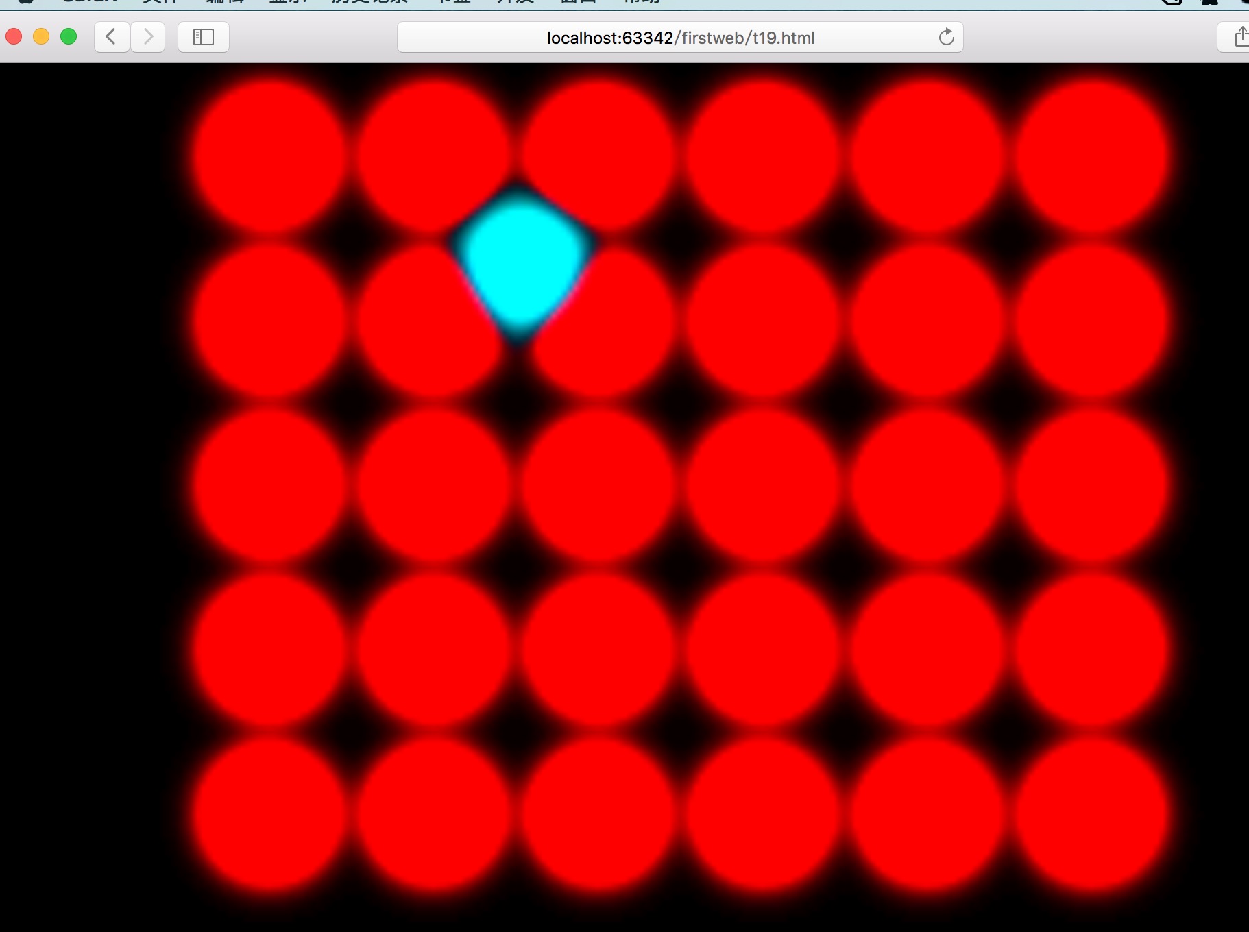Screen dimensions: 1249x932
Task: Close the Safari window with red button
Action: click(14, 36)
